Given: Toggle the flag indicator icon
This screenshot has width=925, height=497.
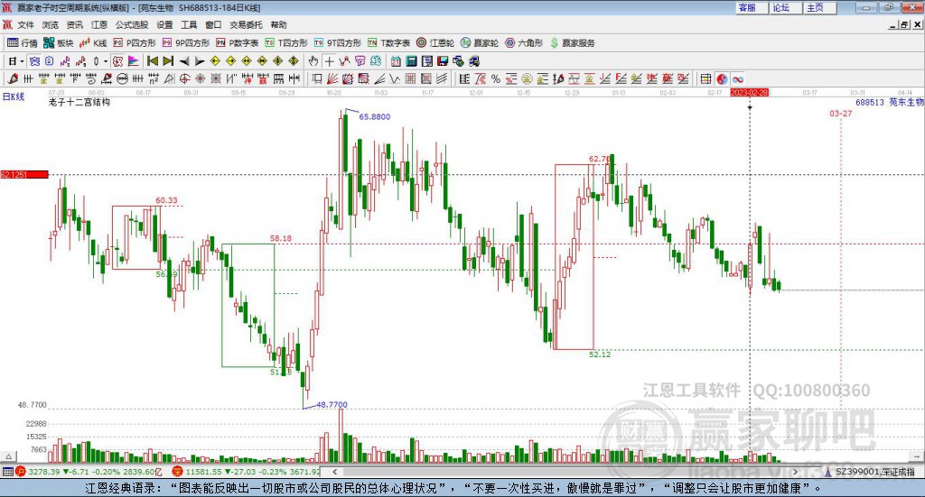Looking at the screenshot, I should tap(134, 60).
